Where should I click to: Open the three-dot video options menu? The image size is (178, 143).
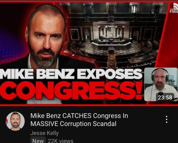click(x=167, y=119)
